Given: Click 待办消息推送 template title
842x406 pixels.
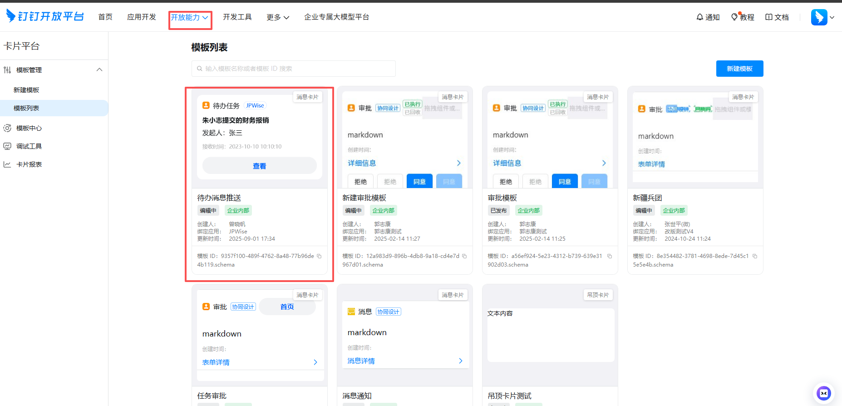Looking at the screenshot, I should click(219, 198).
